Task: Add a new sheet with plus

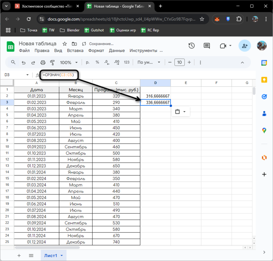Action: 19,255
